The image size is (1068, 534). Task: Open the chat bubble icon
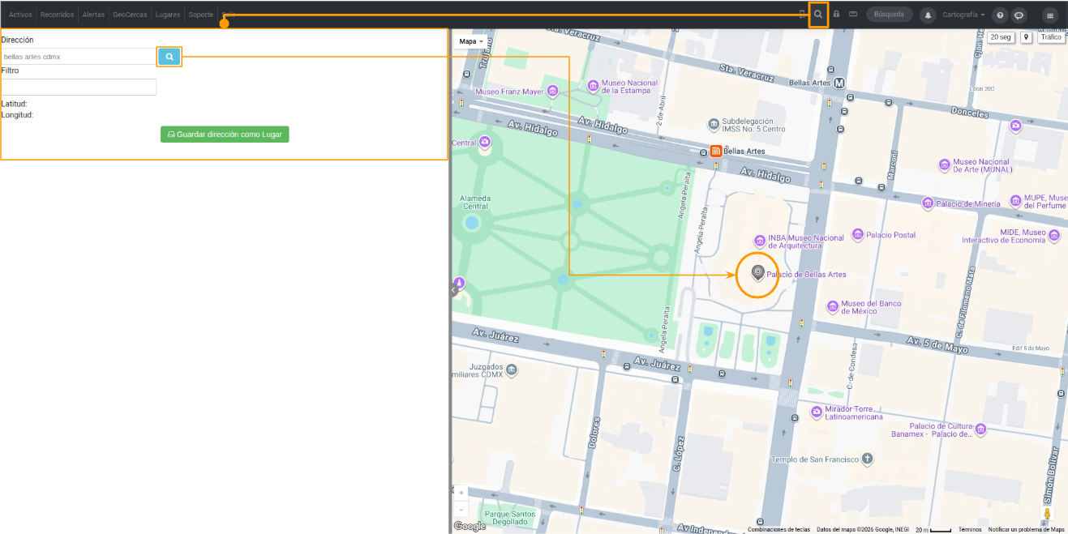point(1019,15)
